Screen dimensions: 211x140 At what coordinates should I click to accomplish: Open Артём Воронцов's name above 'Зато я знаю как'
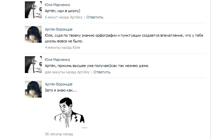pyautogui.click(x=58, y=84)
